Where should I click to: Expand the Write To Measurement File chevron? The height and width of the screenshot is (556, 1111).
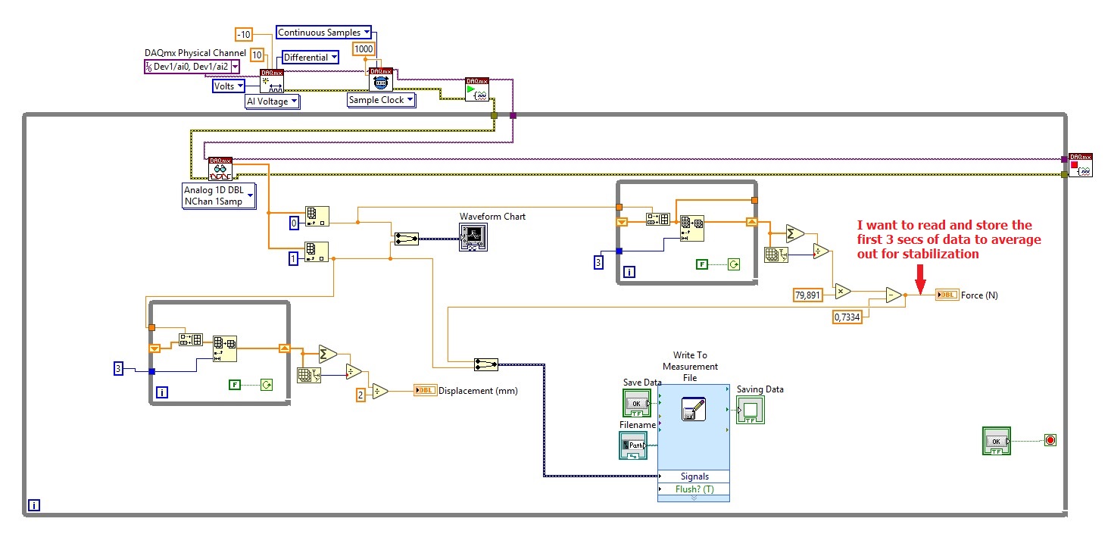[694, 498]
